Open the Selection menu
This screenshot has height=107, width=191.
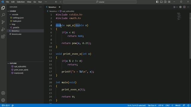pos(21,2)
